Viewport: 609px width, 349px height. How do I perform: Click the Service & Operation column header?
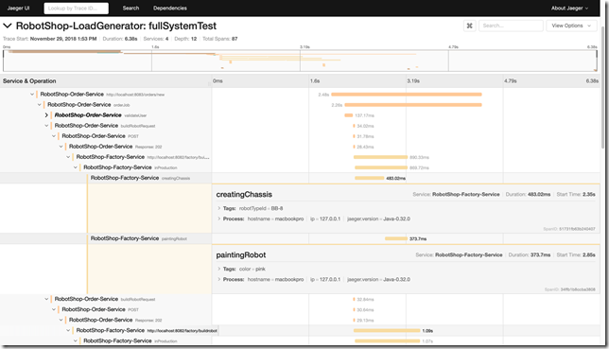pos(29,81)
